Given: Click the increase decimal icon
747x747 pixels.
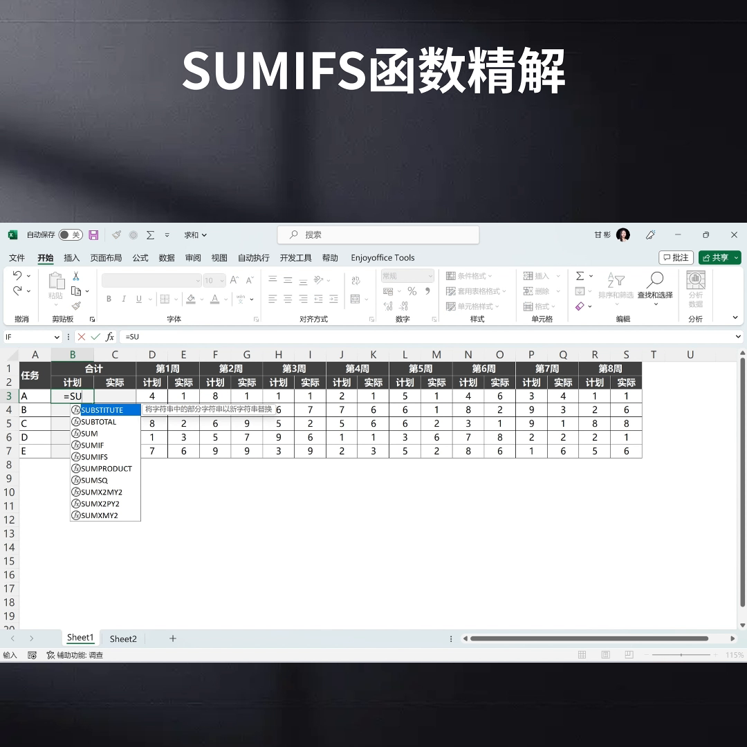Looking at the screenshot, I should pos(388,306).
